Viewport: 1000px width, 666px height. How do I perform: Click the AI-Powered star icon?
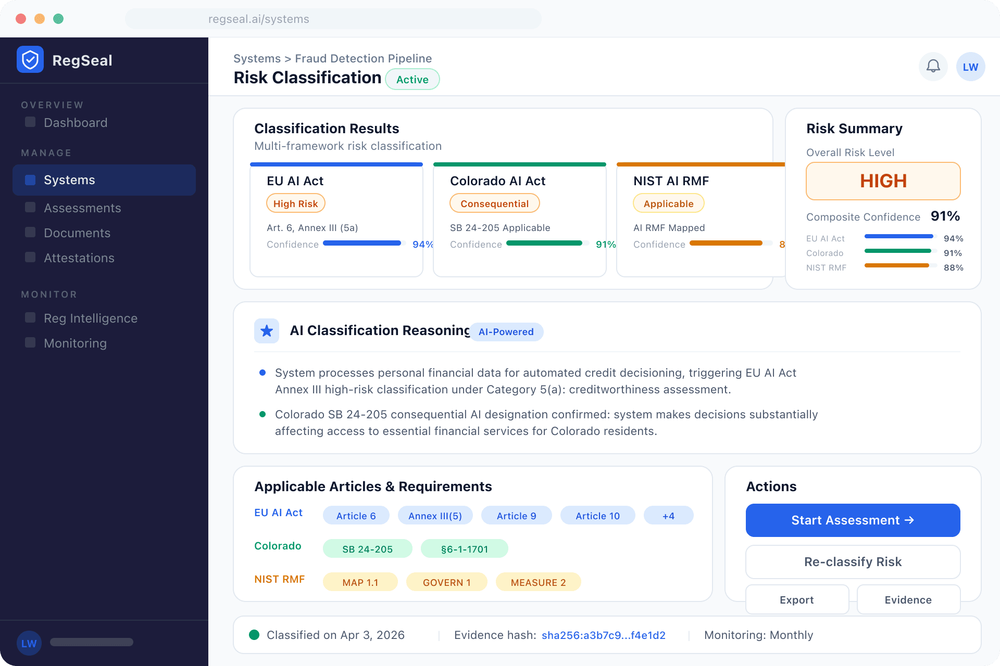(x=266, y=330)
